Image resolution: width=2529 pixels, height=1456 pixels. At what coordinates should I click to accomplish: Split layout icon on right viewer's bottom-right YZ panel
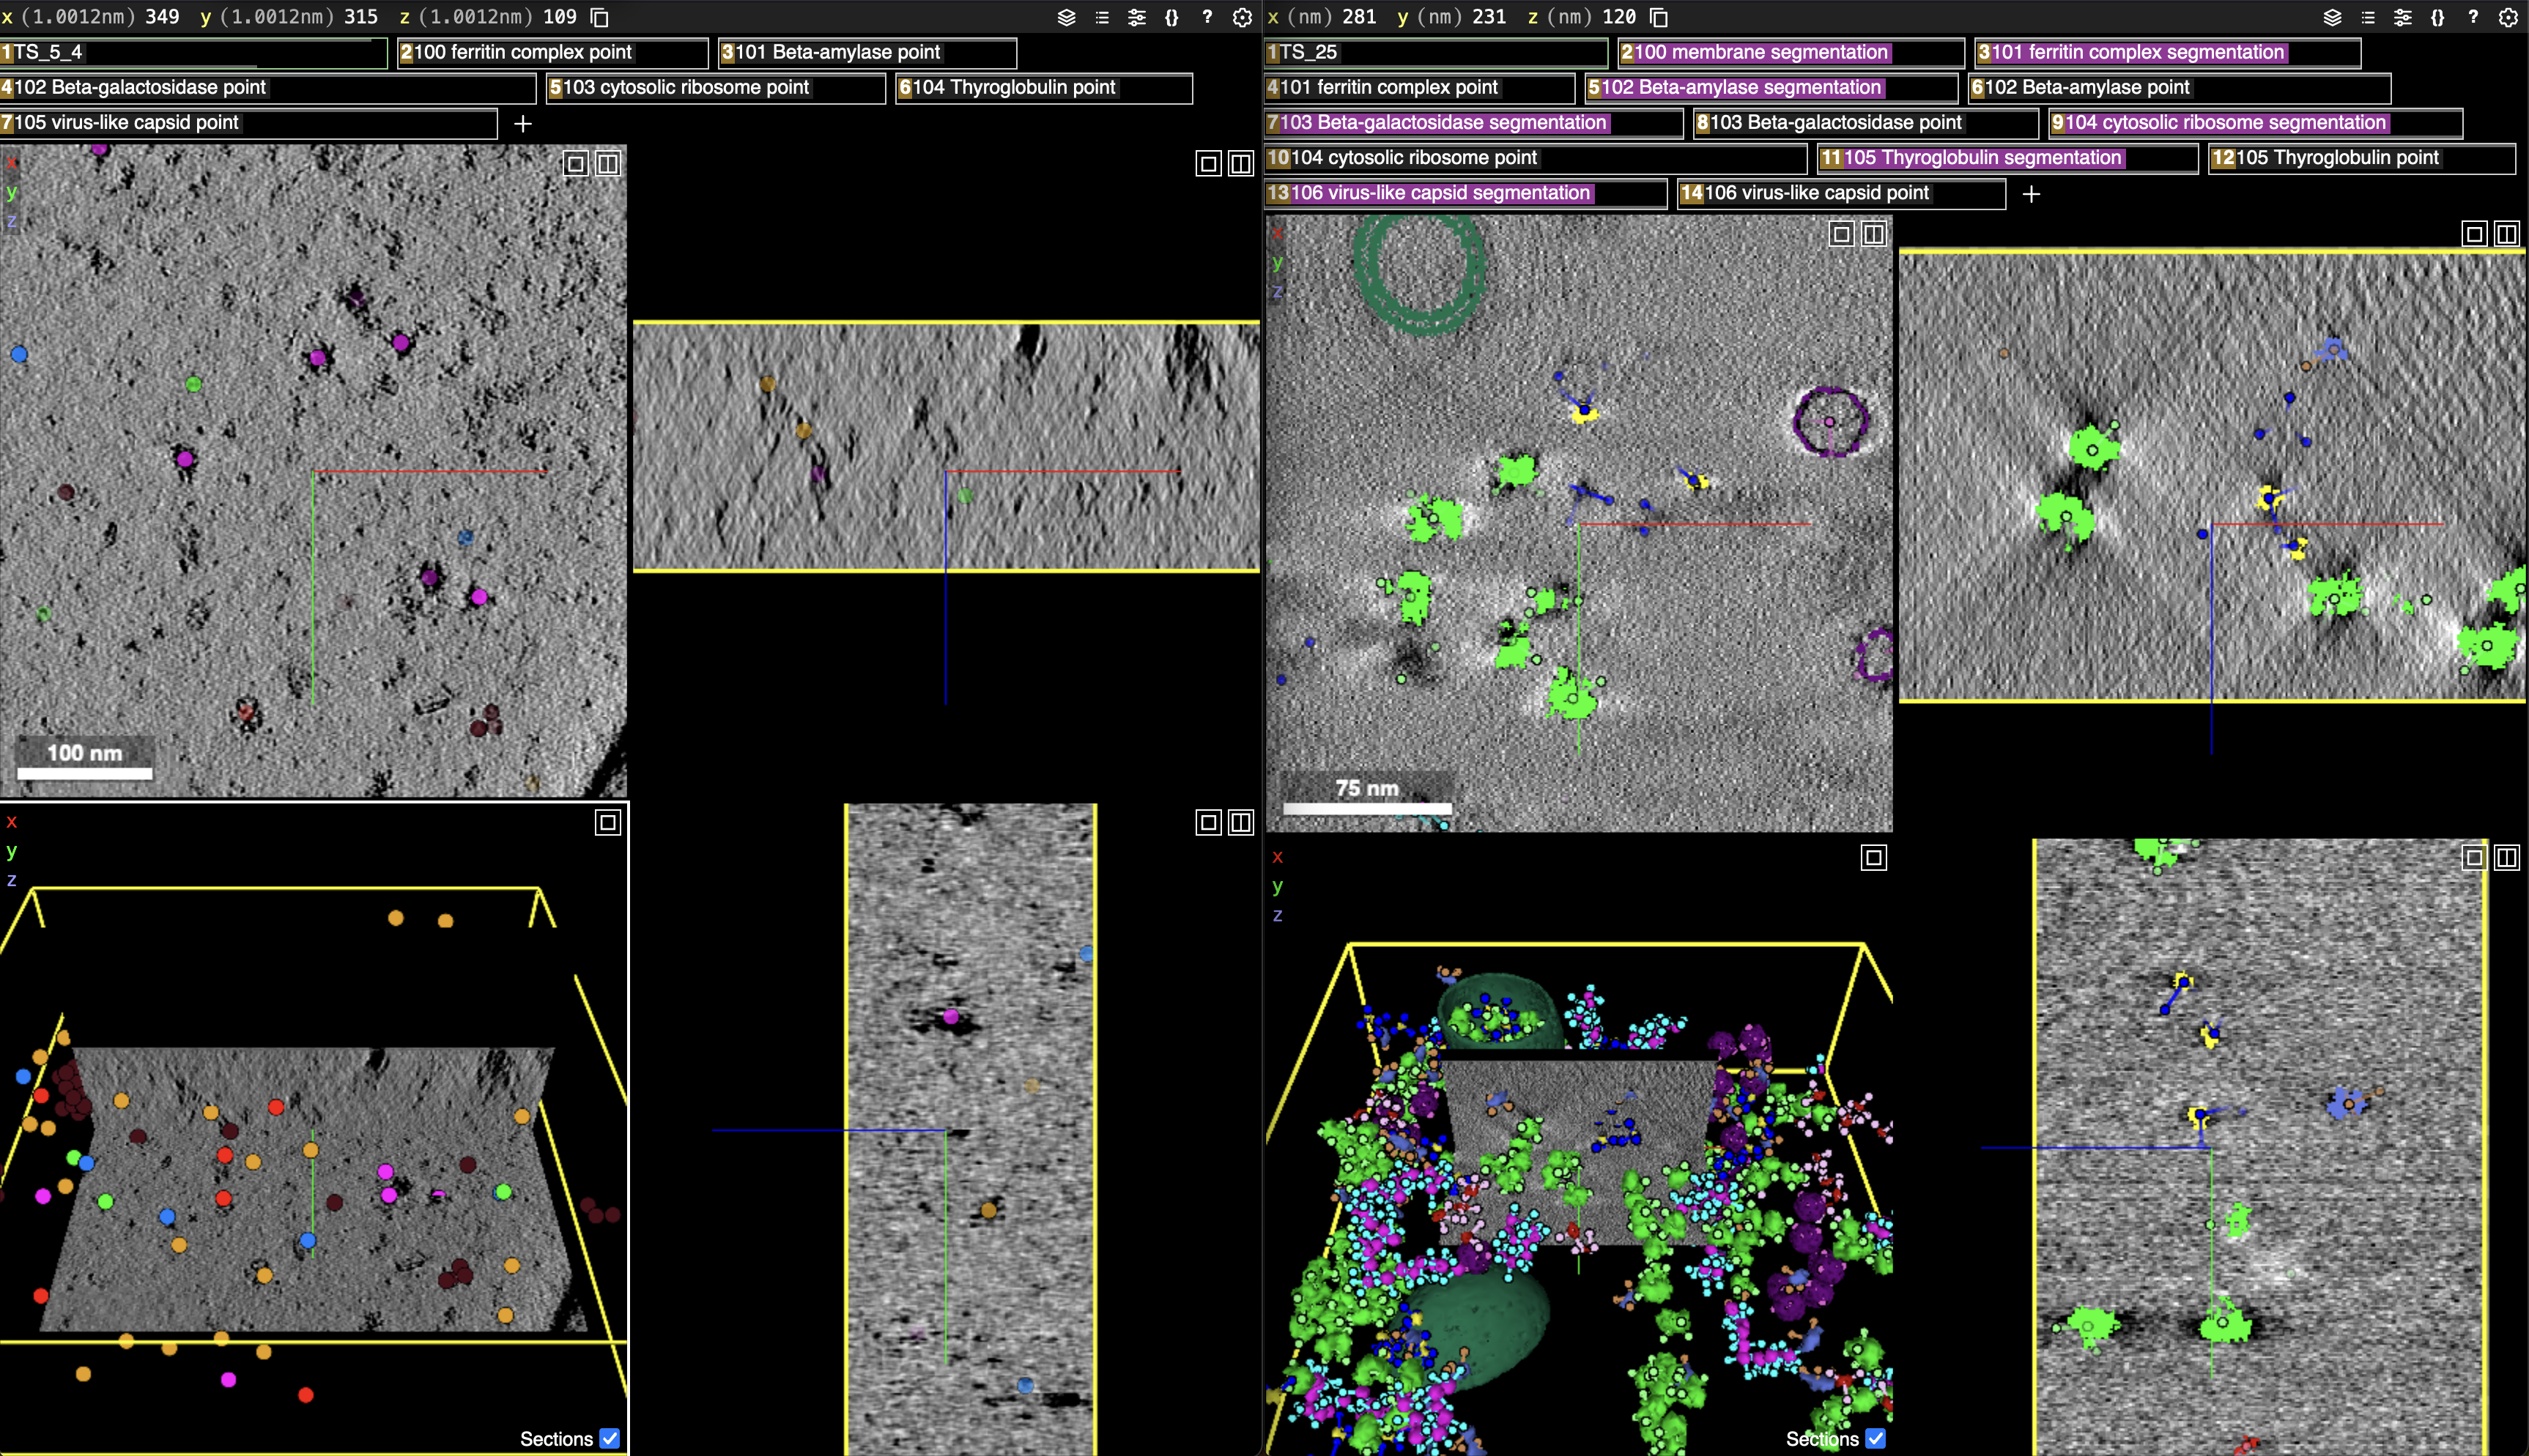pos(2506,858)
